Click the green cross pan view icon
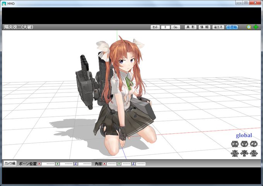 (x=256, y=27)
